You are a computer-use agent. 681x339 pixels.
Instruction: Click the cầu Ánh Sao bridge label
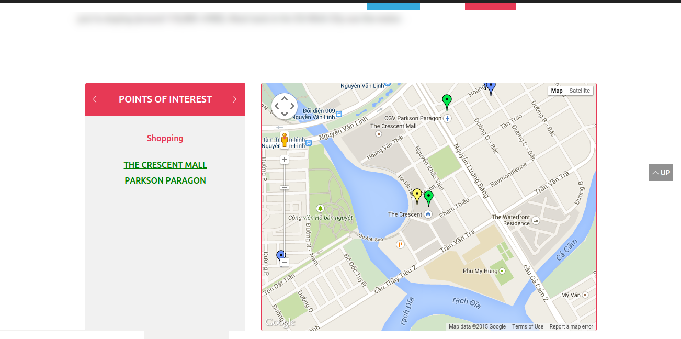pyautogui.click(x=370, y=238)
